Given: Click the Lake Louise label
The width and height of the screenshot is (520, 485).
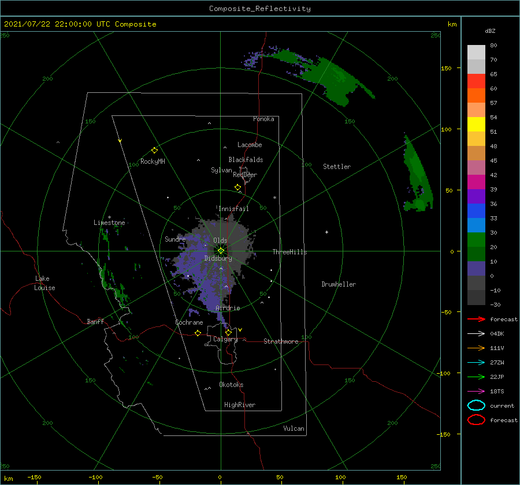Looking at the screenshot, I should click(x=44, y=283).
